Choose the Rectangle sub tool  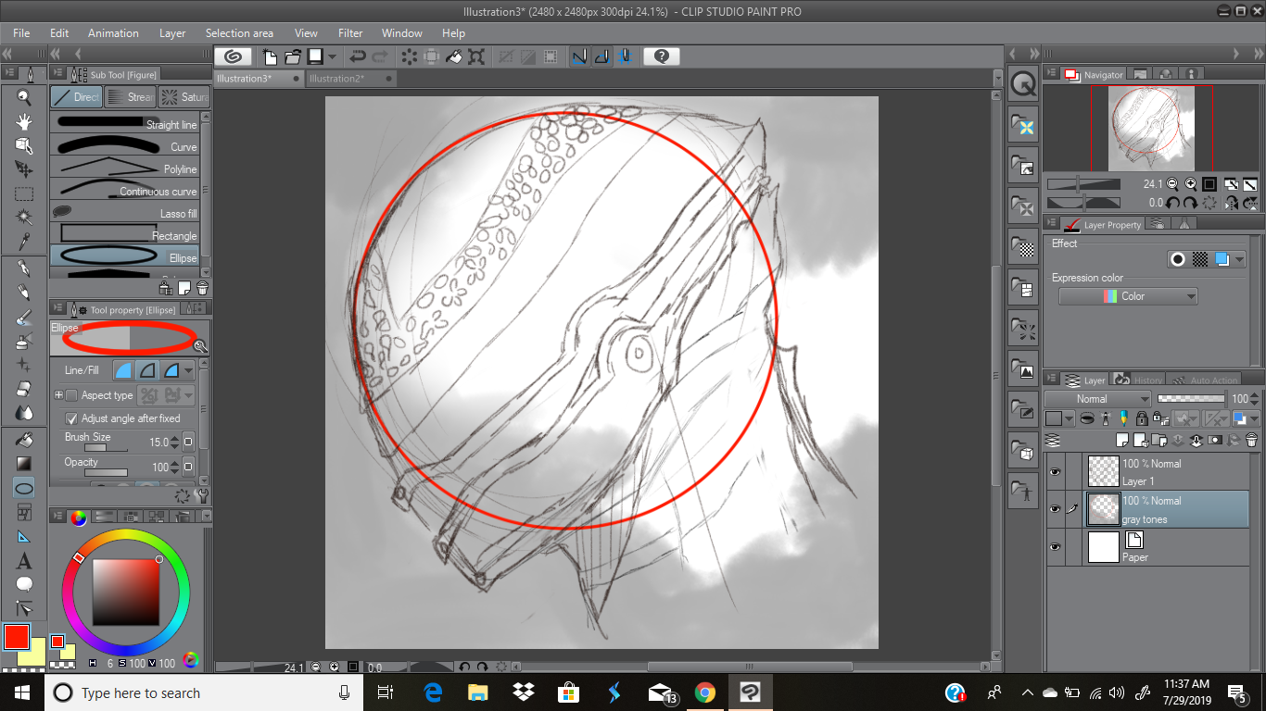tap(130, 235)
